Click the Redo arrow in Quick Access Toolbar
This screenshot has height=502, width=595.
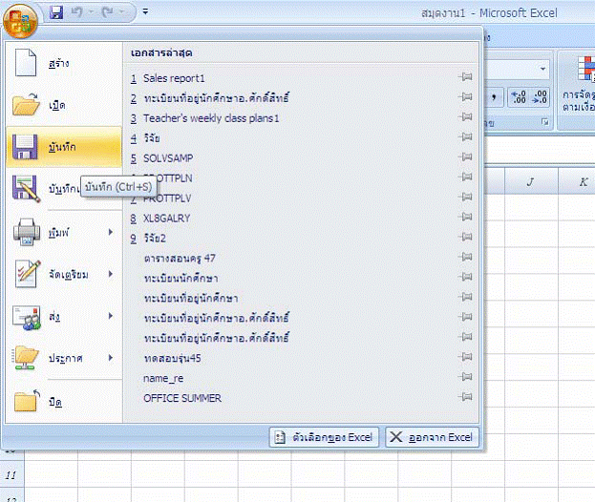point(108,12)
